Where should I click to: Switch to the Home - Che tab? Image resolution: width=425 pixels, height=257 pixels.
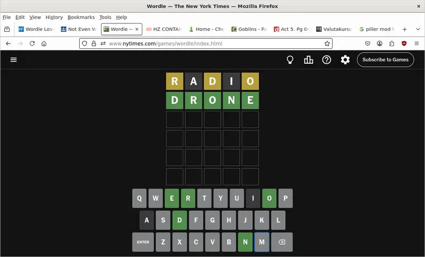[206, 29]
